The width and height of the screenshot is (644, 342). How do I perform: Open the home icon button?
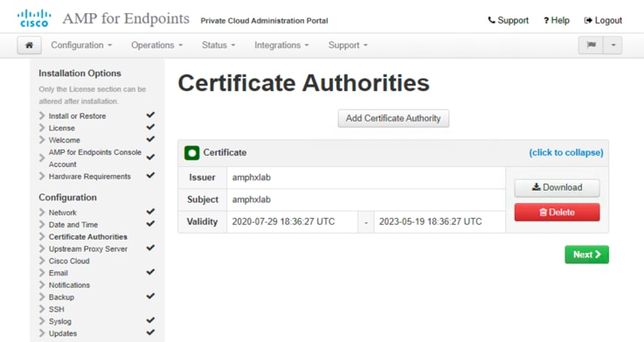tap(29, 45)
